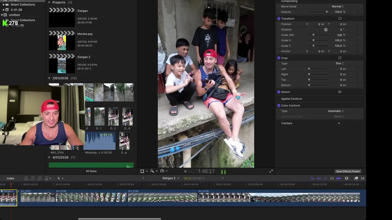Uncheck the Transform checkbox

pos(279,19)
